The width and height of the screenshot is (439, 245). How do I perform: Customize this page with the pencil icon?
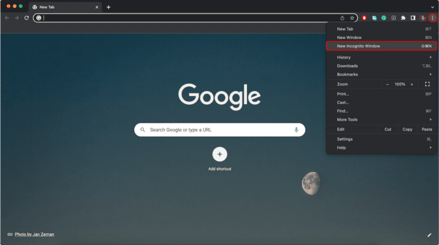pyautogui.click(x=429, y=235)
